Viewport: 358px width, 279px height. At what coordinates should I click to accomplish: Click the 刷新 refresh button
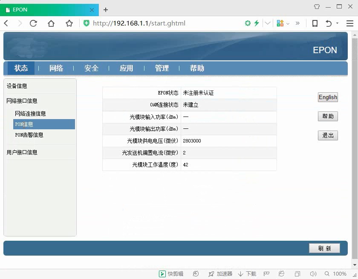click(x=324, y=248)
